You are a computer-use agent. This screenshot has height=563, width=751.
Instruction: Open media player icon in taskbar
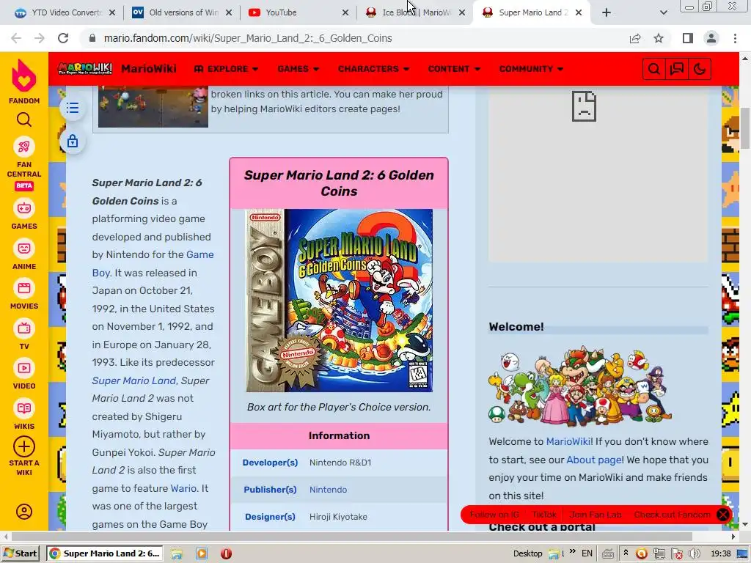[202, 553]
